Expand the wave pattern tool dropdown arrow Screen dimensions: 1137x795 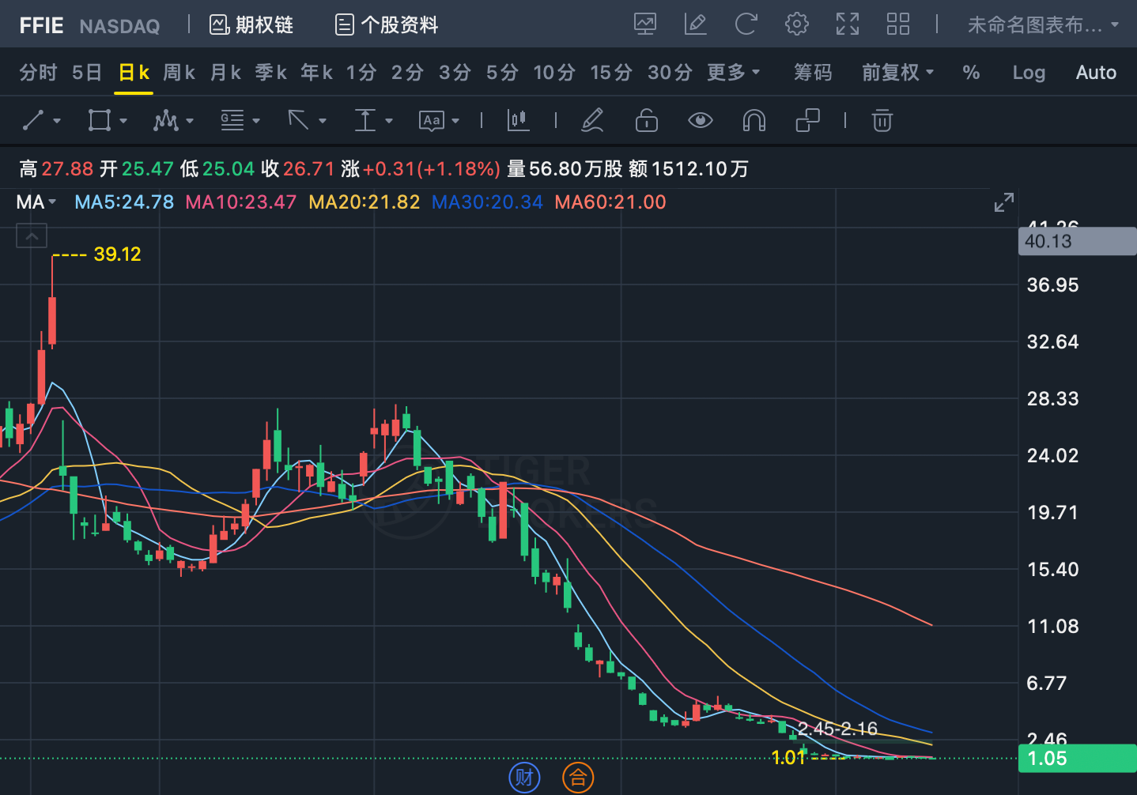[190, 121]
